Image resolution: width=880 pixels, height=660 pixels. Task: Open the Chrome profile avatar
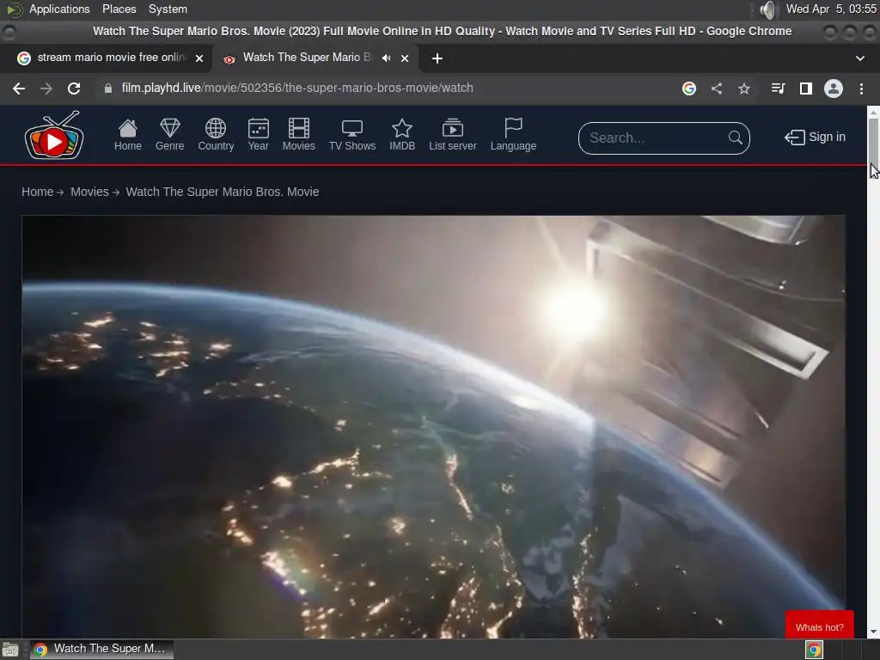[834, 89]
